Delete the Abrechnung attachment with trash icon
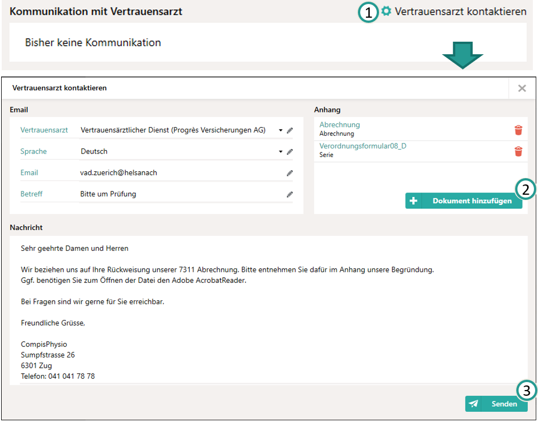The width and height of the screenshot is (538, 422). 518,130
